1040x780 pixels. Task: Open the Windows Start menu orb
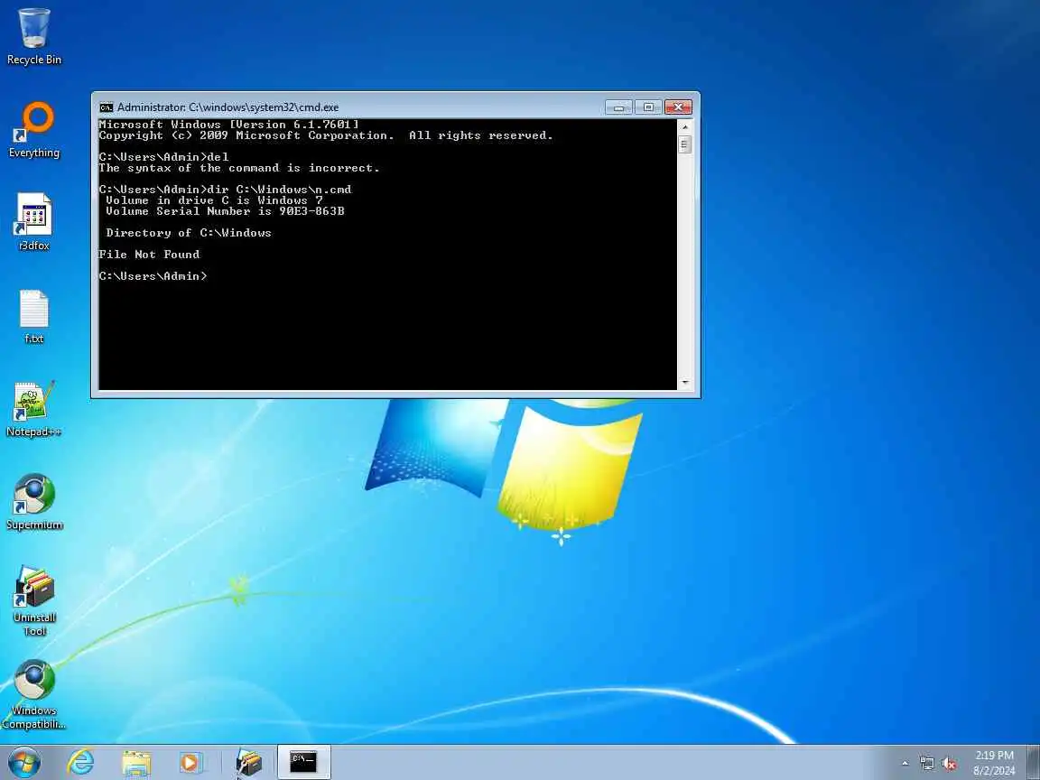(x=24, y=762)
